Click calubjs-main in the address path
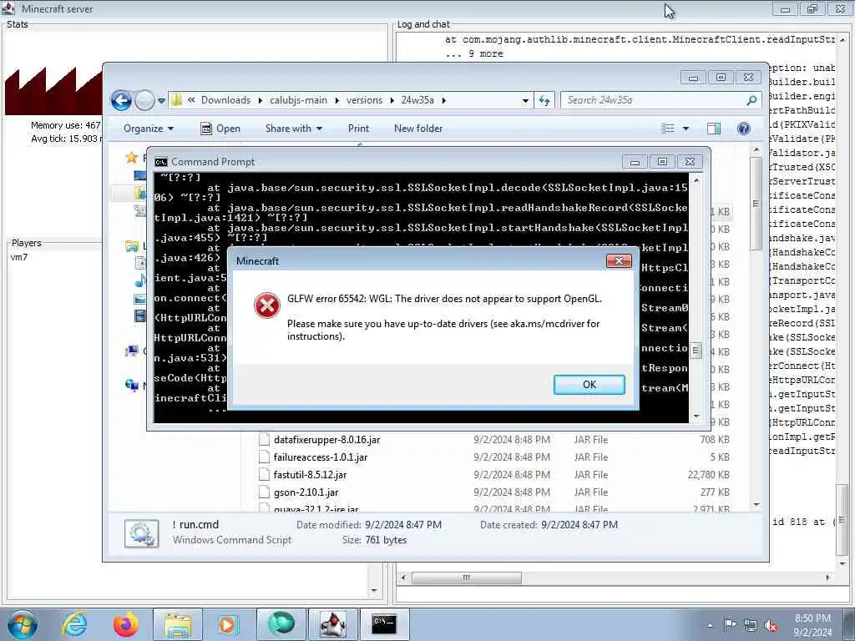 tap(298, 100)
